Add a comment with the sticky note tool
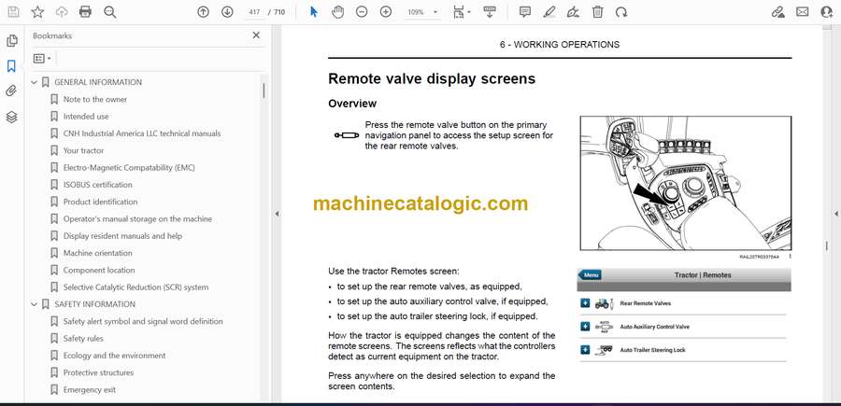Viewport: 841px width, 406px height. [x=525, y=12]
